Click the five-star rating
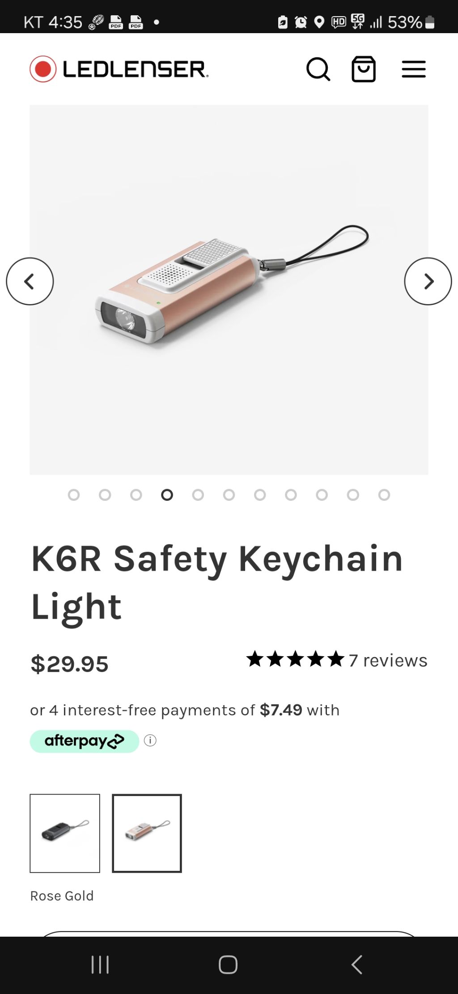 pos(295,659)
